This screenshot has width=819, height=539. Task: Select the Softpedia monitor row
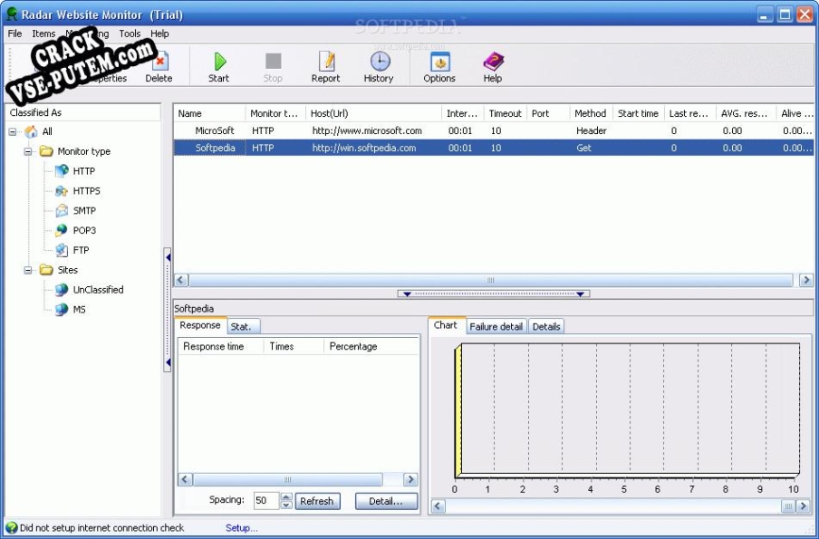(494, 149)
